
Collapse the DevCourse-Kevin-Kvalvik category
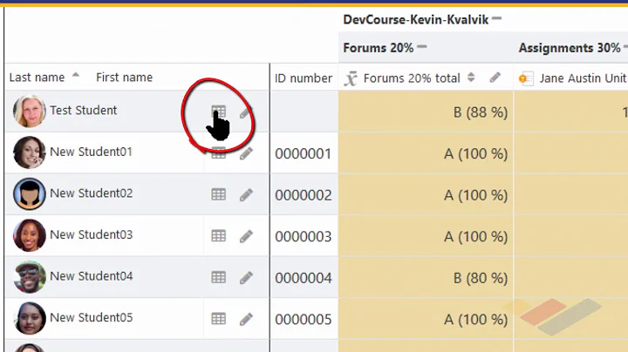pos(496,18)
